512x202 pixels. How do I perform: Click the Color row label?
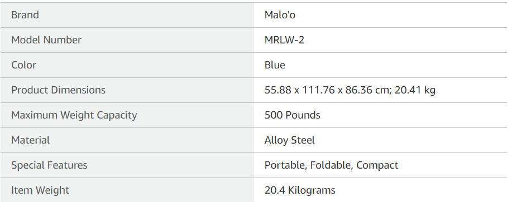point(23,65)
